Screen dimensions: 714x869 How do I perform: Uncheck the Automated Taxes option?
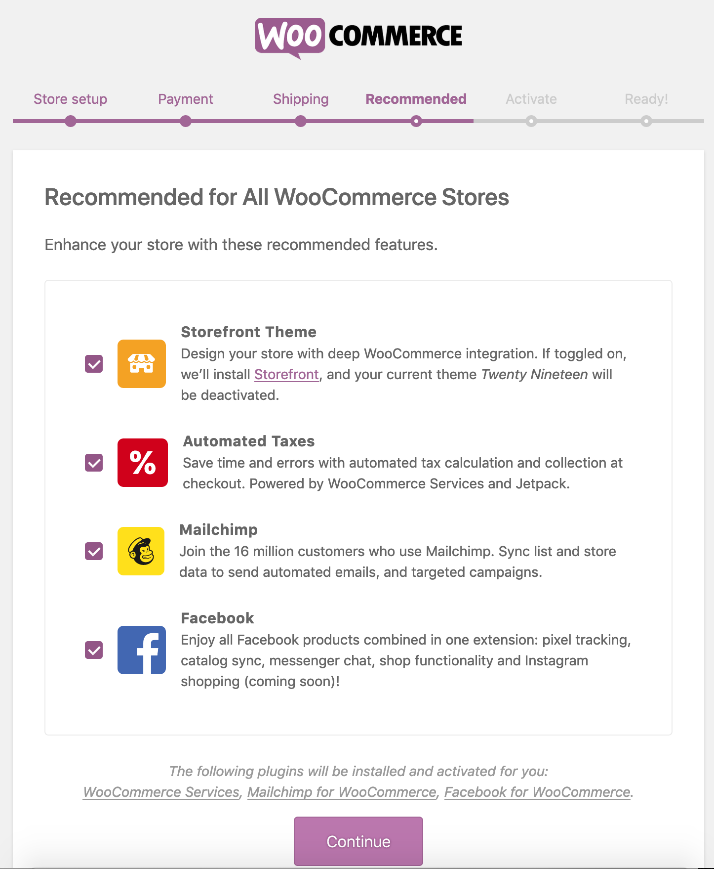point(93,463)
